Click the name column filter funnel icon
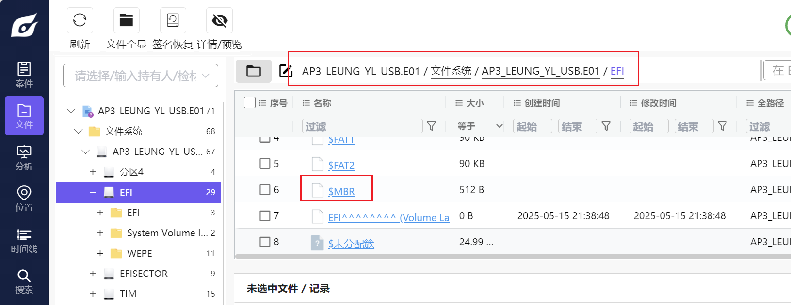Screen dimensions: 791x305 (431, 126)
